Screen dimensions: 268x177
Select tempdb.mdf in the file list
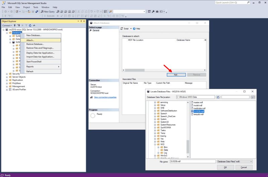[x=197, y=114]
